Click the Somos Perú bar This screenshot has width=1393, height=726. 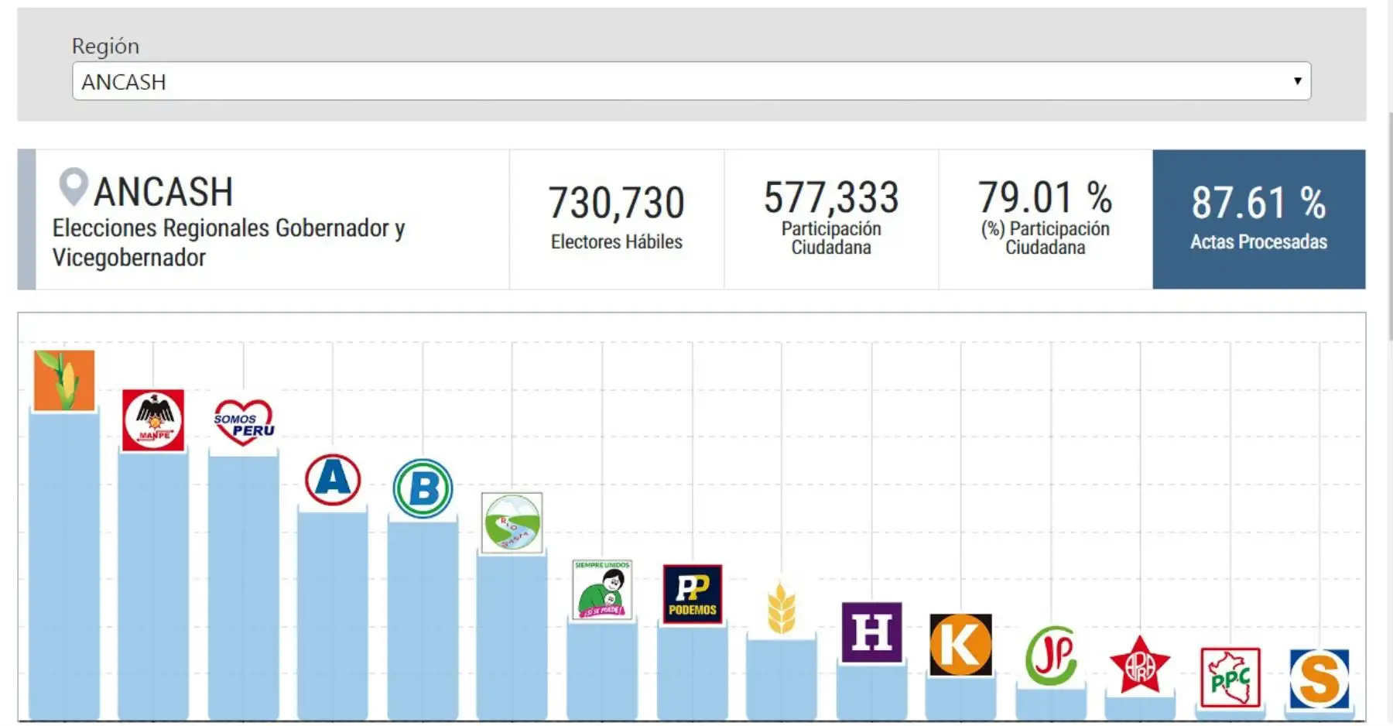[244, 588]
